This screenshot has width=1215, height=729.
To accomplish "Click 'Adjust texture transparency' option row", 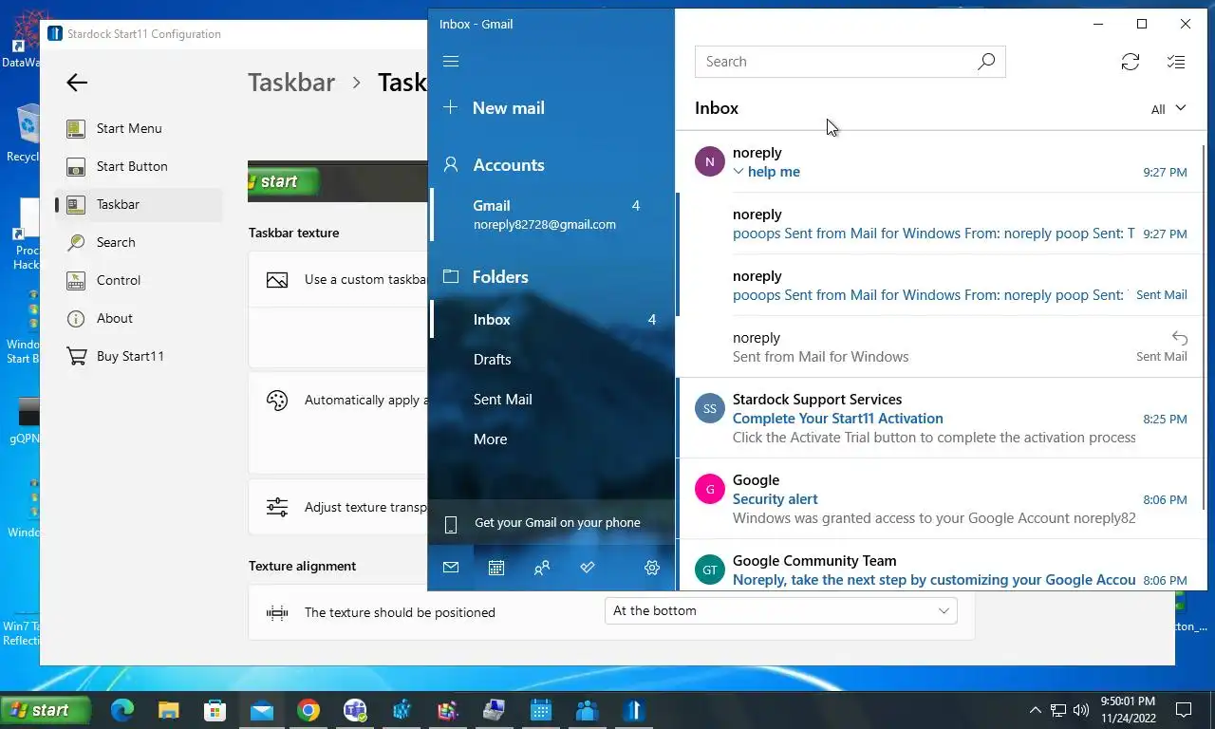I will point(338,508).
